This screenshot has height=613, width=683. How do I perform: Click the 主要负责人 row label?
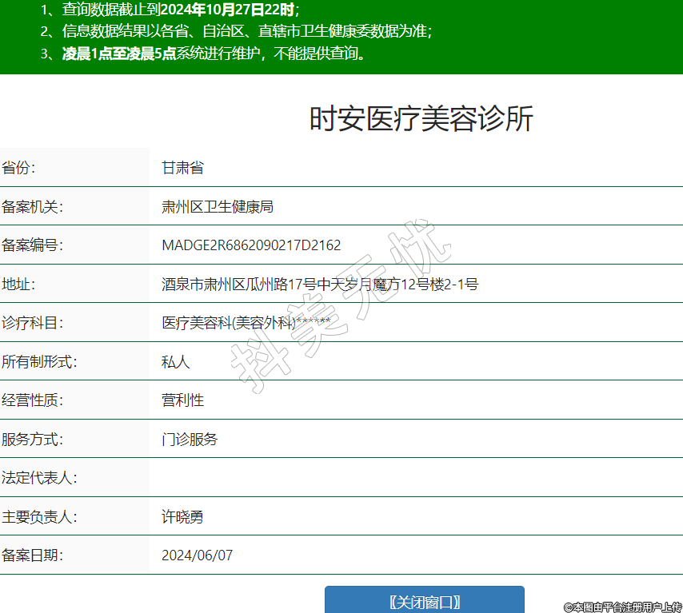click(x=39, y=517)
